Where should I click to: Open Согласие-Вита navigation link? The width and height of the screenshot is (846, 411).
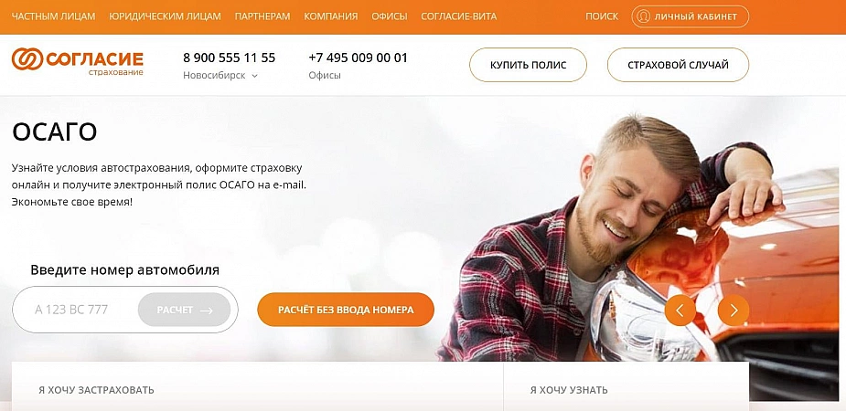[458, 16]
